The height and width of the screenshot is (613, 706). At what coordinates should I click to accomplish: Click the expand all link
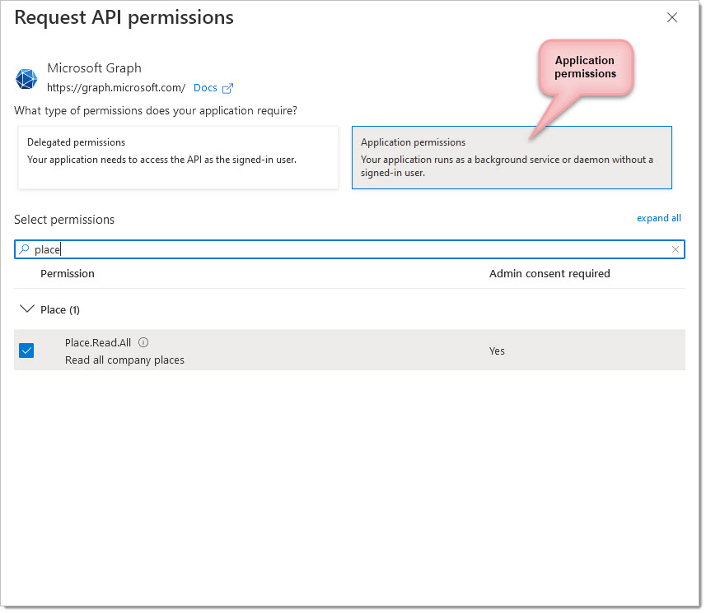coord(658,218)
